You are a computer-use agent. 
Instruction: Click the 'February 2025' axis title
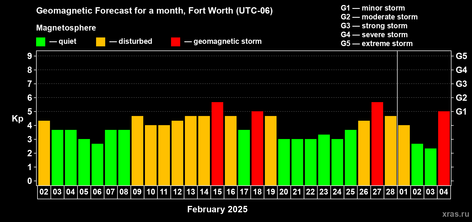(217, 209)
